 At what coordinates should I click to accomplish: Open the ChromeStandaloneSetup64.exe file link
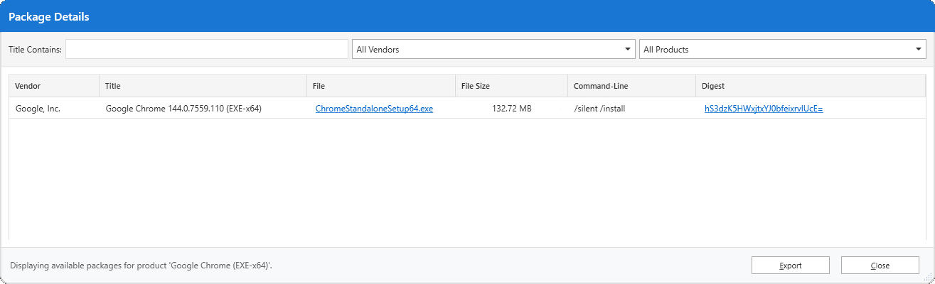tap(374, 109)
